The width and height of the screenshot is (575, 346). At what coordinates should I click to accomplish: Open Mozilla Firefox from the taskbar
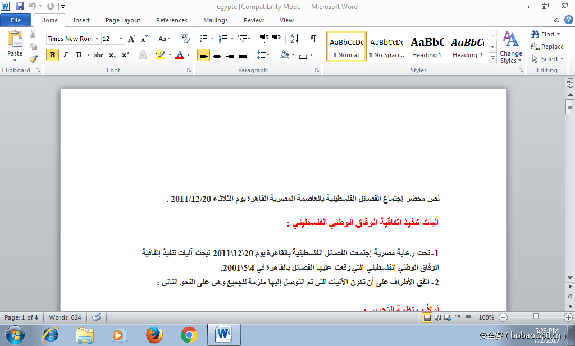pyautogui.click(x=154, y=335)
